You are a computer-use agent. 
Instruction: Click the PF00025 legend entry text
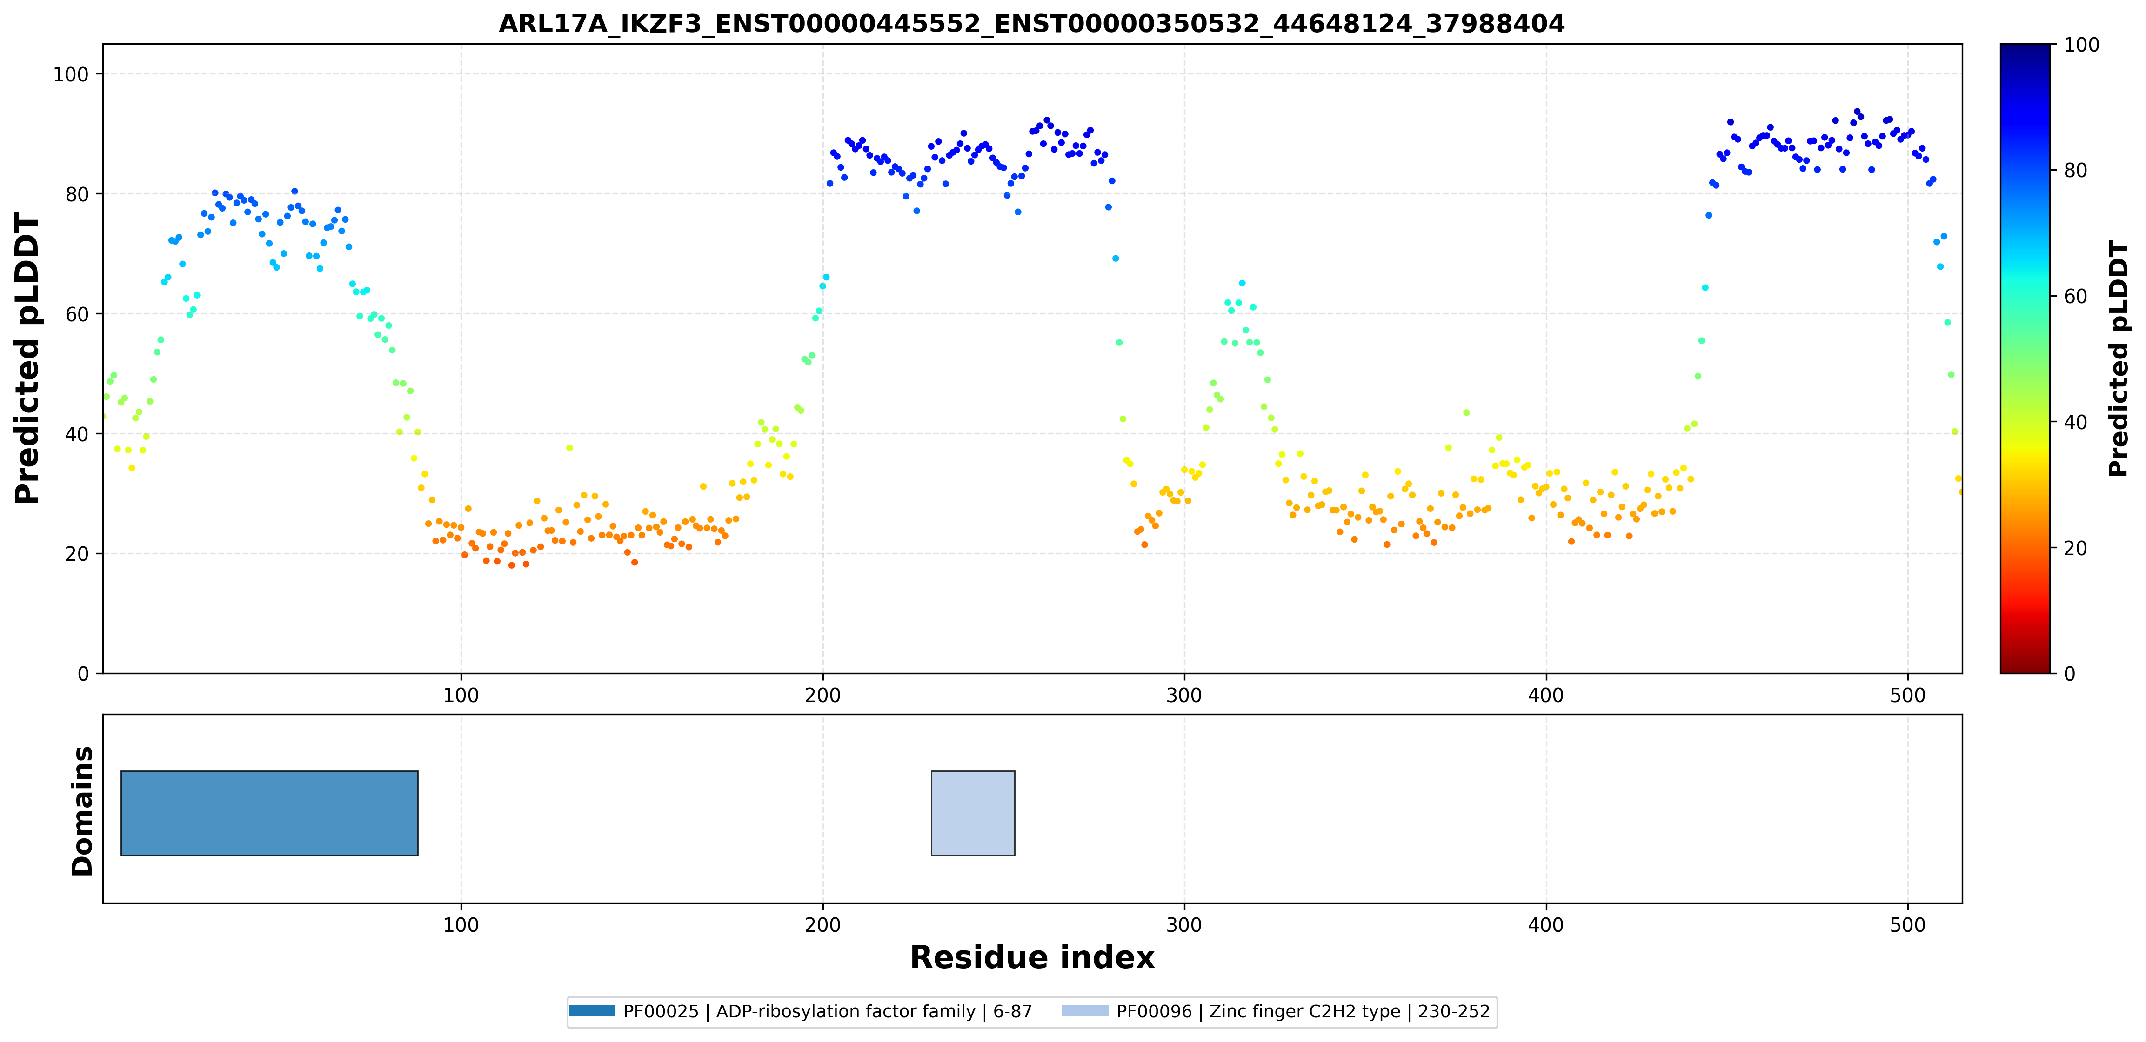click(827, 1011)
